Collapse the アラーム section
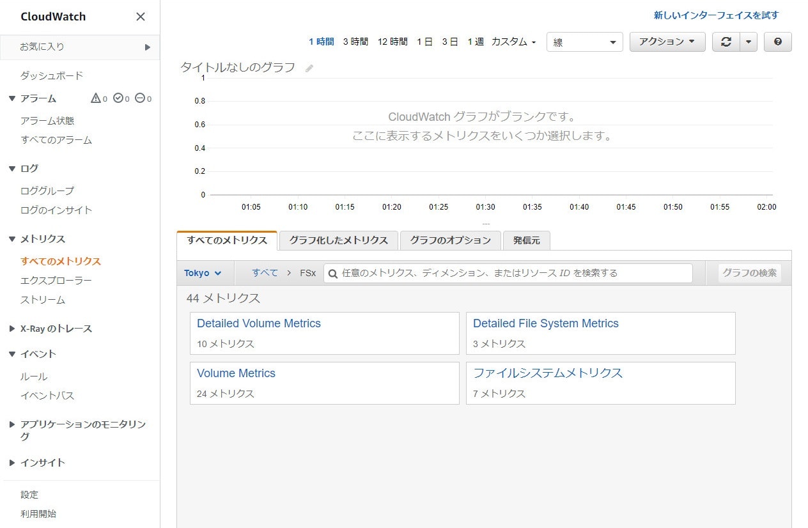 click(x=12, y=98)
